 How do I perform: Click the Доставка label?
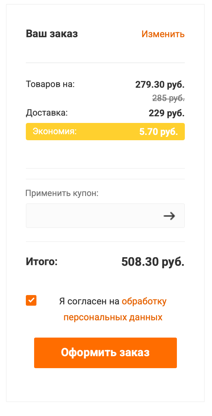(x=47, y=113)
